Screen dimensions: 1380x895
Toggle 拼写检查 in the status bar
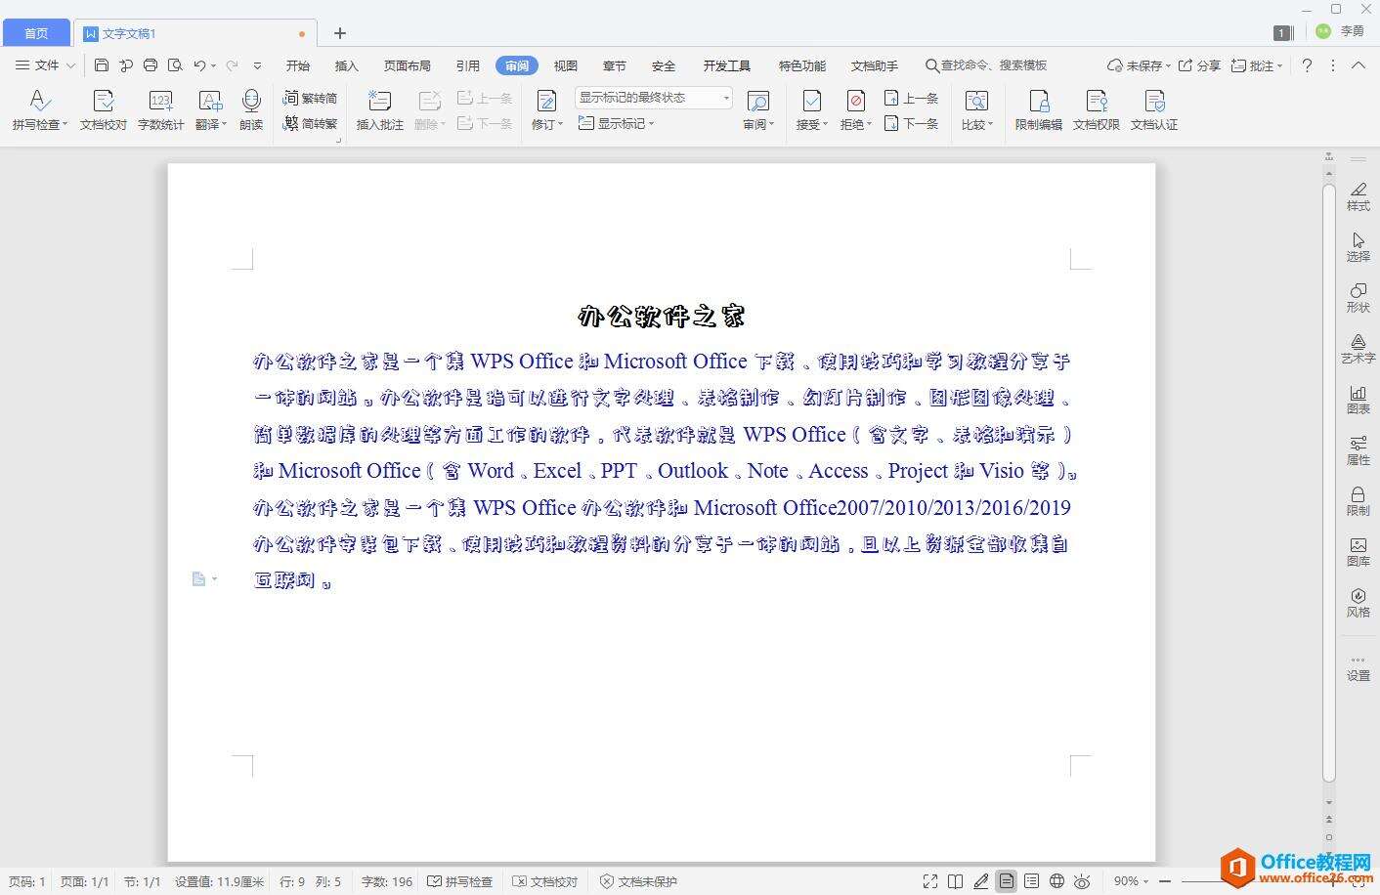point(460,881)
